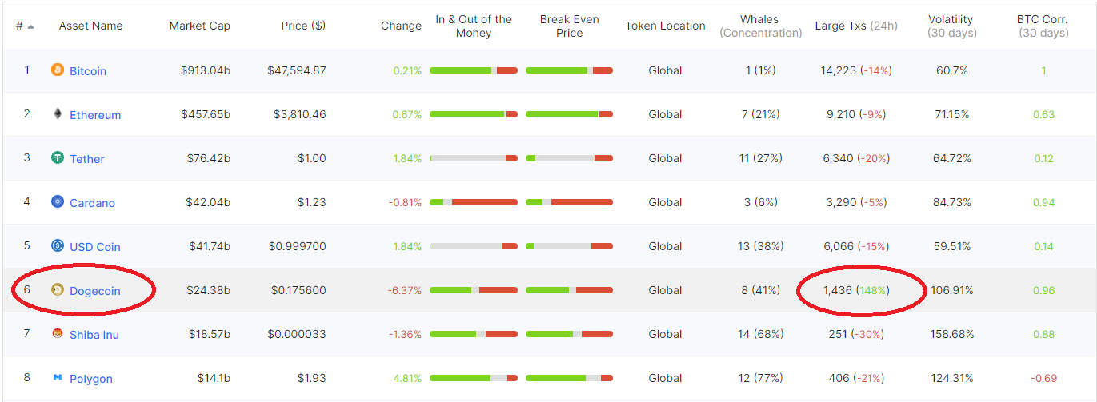Click the Dogecoin logo icon
The width and height of the screenshot is (1097, 402).
(57, 290)
